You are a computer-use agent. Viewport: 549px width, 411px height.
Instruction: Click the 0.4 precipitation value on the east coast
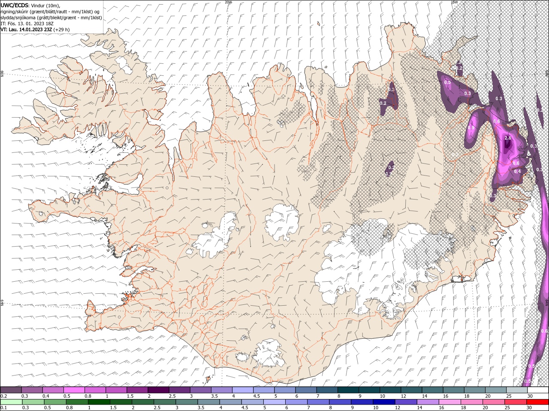point(517,171)
